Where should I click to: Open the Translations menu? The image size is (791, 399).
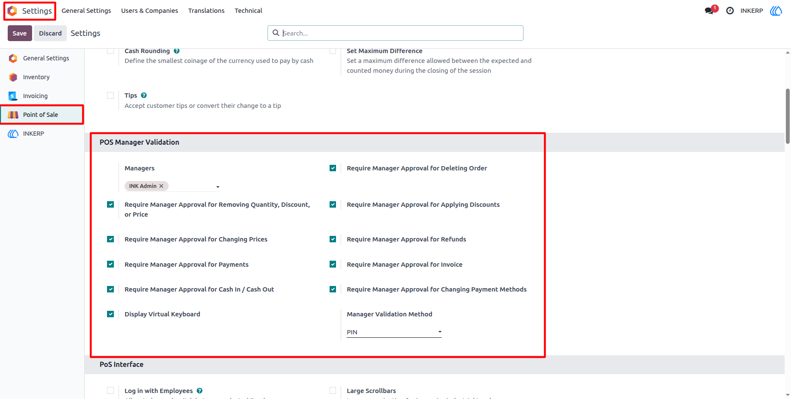(206, 11)
